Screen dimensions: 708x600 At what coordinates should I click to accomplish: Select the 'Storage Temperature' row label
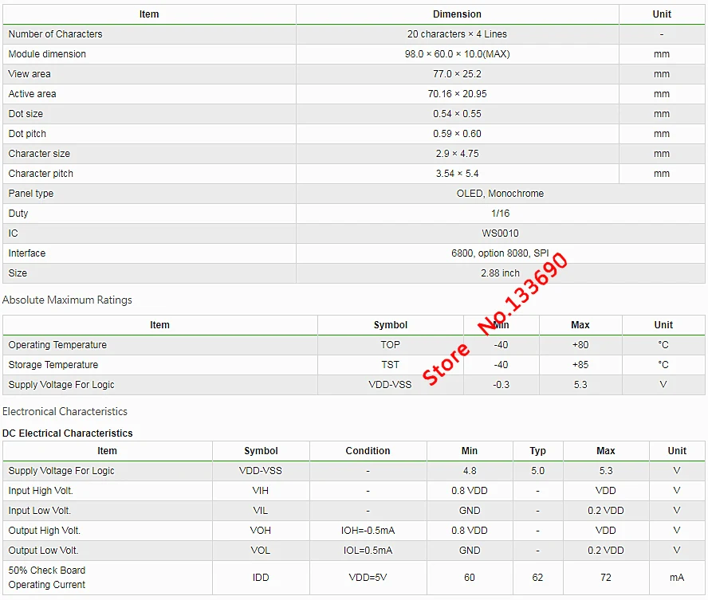coord(53,364)
